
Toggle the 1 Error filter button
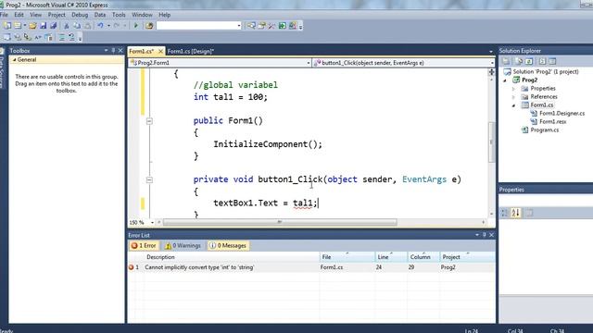pos(144,245)
